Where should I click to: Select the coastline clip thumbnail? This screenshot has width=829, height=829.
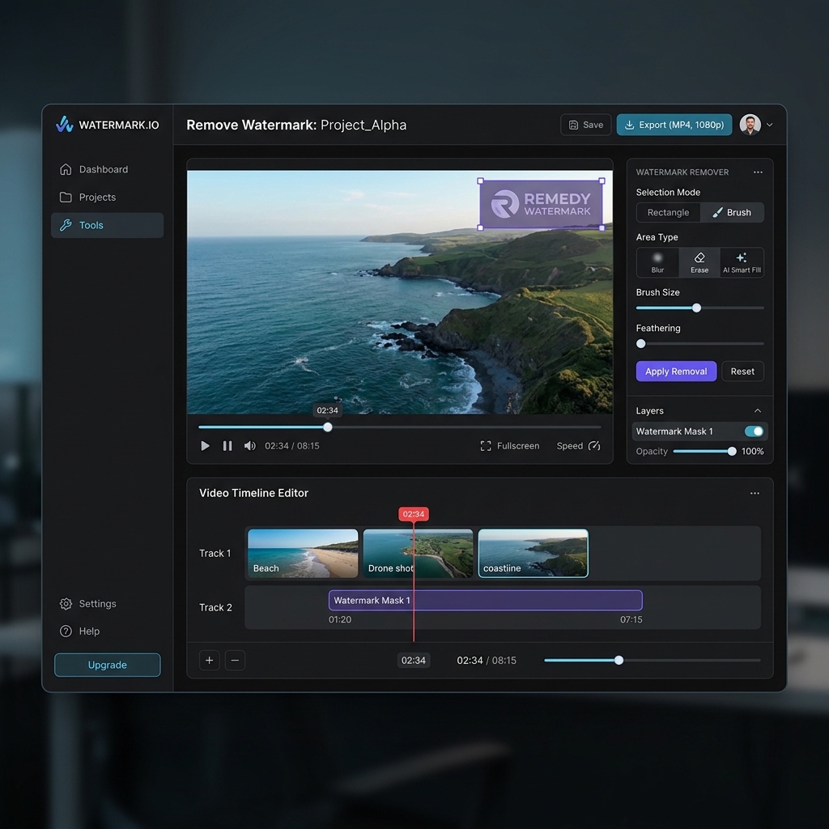(x=533, y=553)
